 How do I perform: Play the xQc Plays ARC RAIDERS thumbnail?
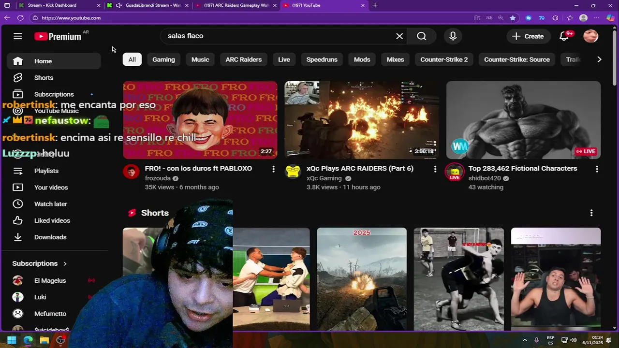362,120
